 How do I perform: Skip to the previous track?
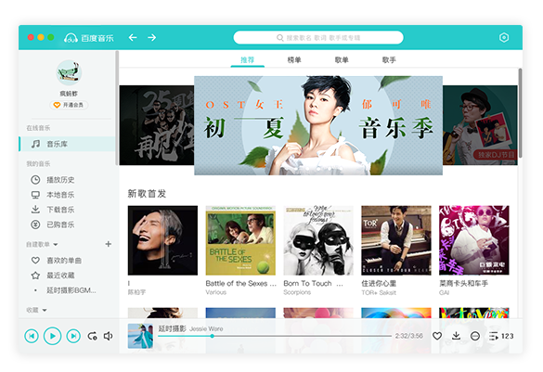tap(32, 336)
